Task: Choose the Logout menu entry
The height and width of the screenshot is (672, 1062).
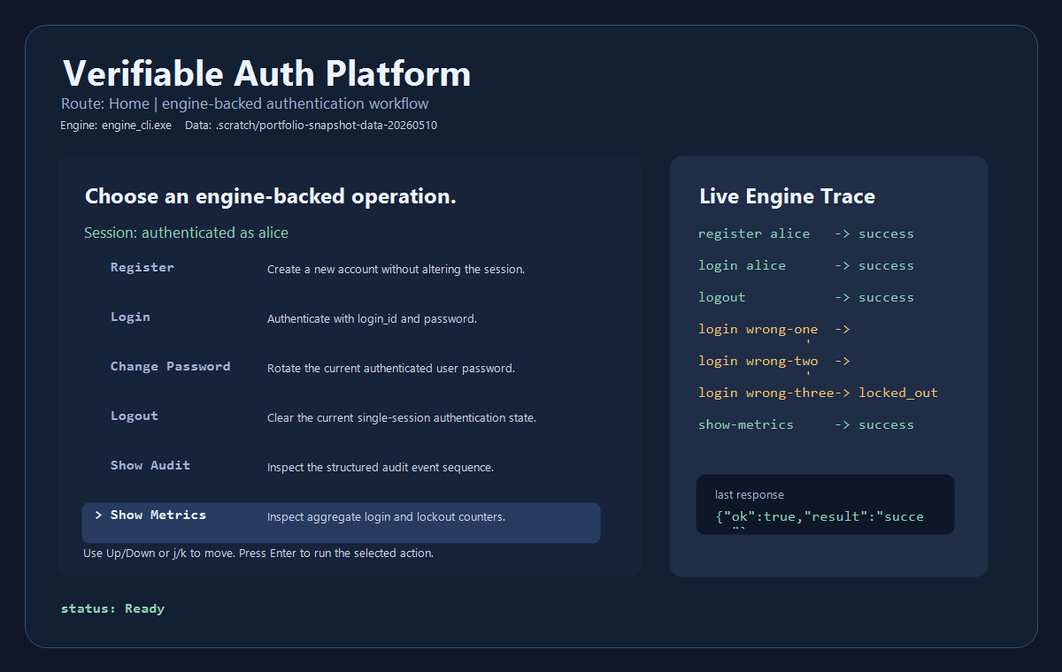Action: (x=135, y=416)
